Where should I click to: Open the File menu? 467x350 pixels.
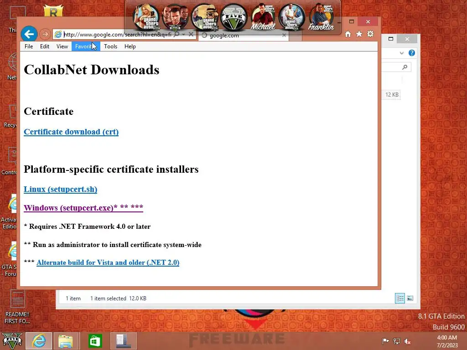[29, 46]
